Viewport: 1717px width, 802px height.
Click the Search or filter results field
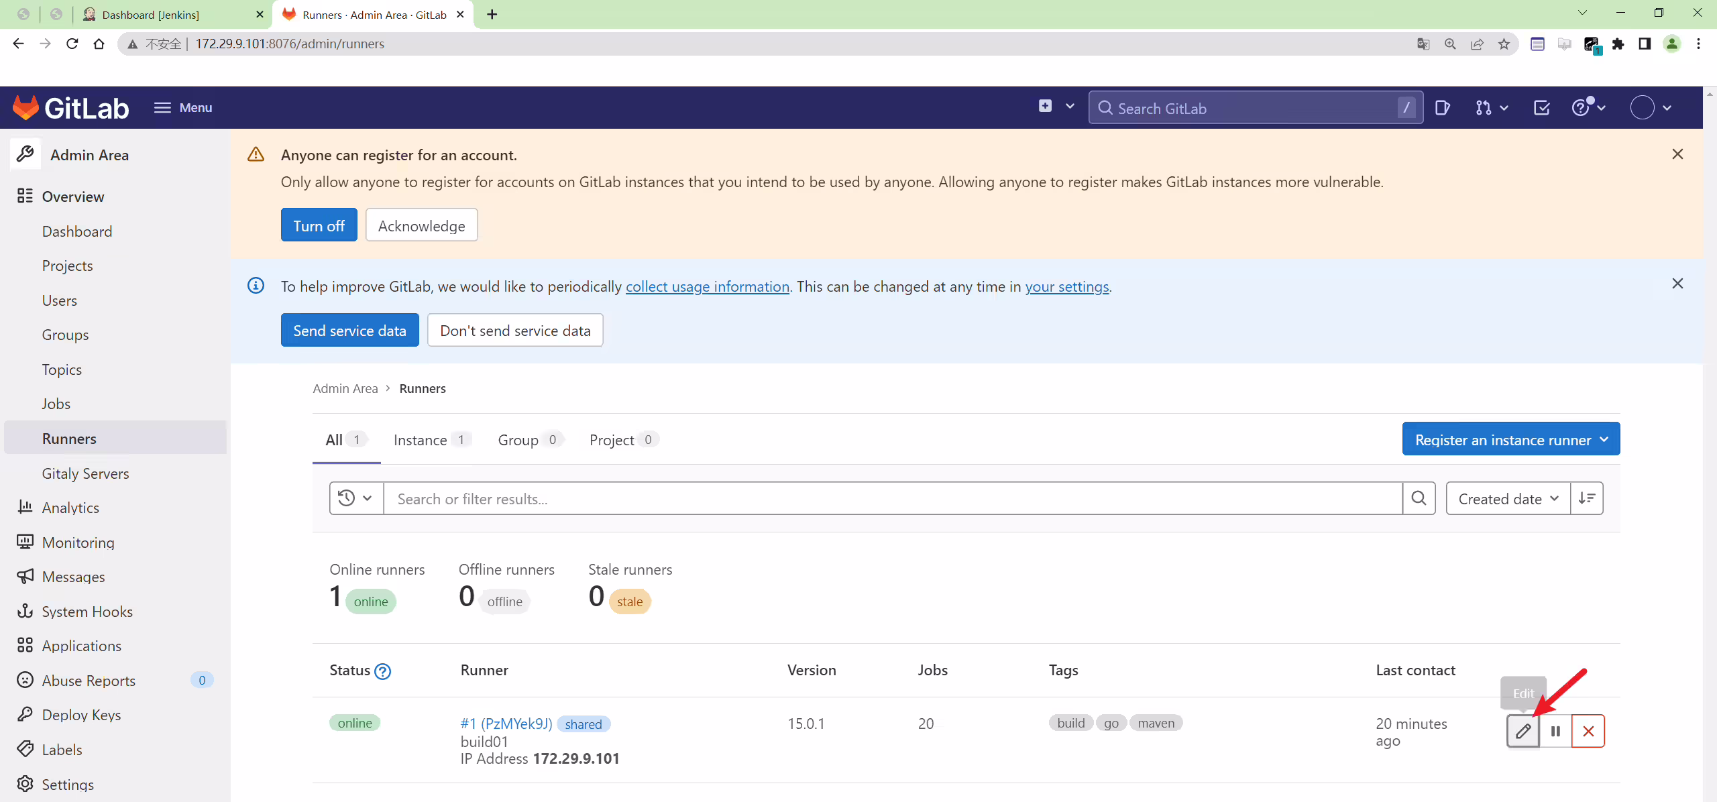tap(893, 498)
